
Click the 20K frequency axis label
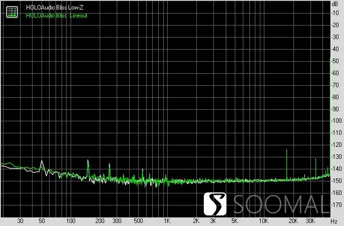[x=293, y=220]
